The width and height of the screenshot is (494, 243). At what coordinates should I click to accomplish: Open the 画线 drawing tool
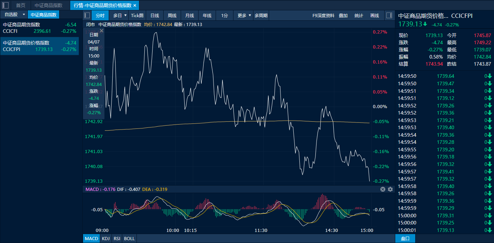pos(375,15)
